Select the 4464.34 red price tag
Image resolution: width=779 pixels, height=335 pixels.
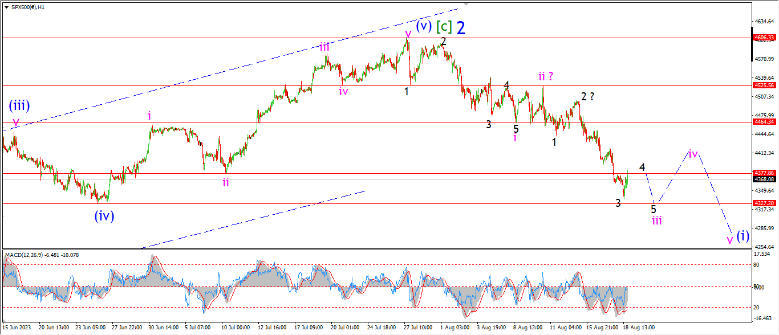tap(765, 122)
